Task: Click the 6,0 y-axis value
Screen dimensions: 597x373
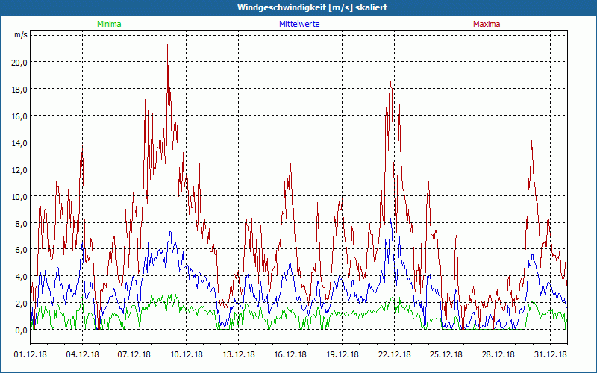Action: (x=21, y=250)
